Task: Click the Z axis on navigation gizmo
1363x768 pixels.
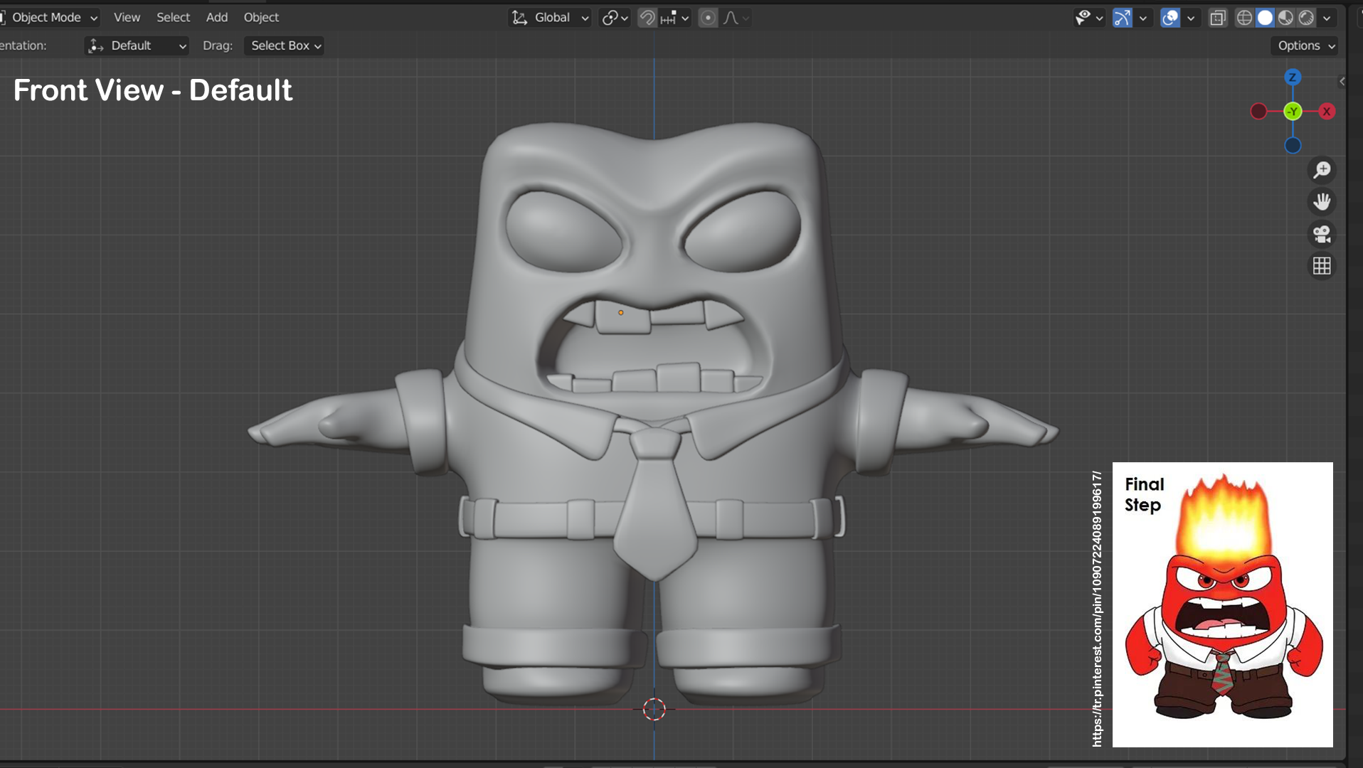Action: click(x=1293, y=77)
